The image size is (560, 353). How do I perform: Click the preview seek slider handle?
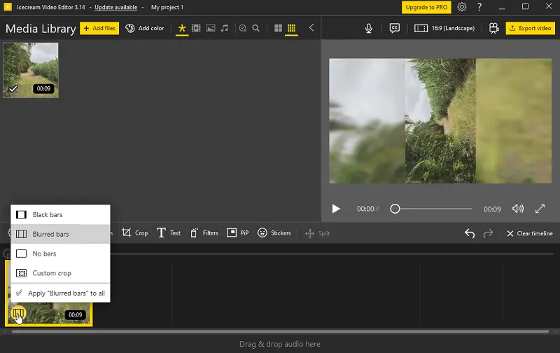click(x=395, y=209)
